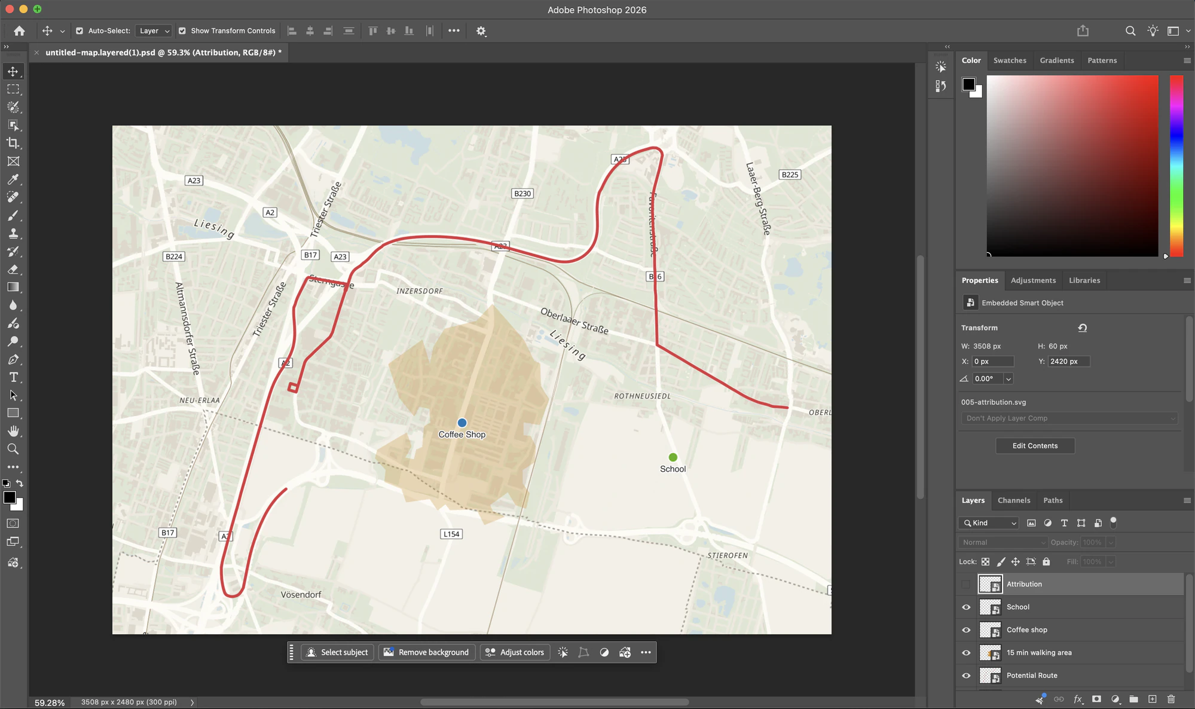The height and width of the screenshot is (709, 1195).
Task: Switch to the Paths tab
Action: (x=1053, y=500)
